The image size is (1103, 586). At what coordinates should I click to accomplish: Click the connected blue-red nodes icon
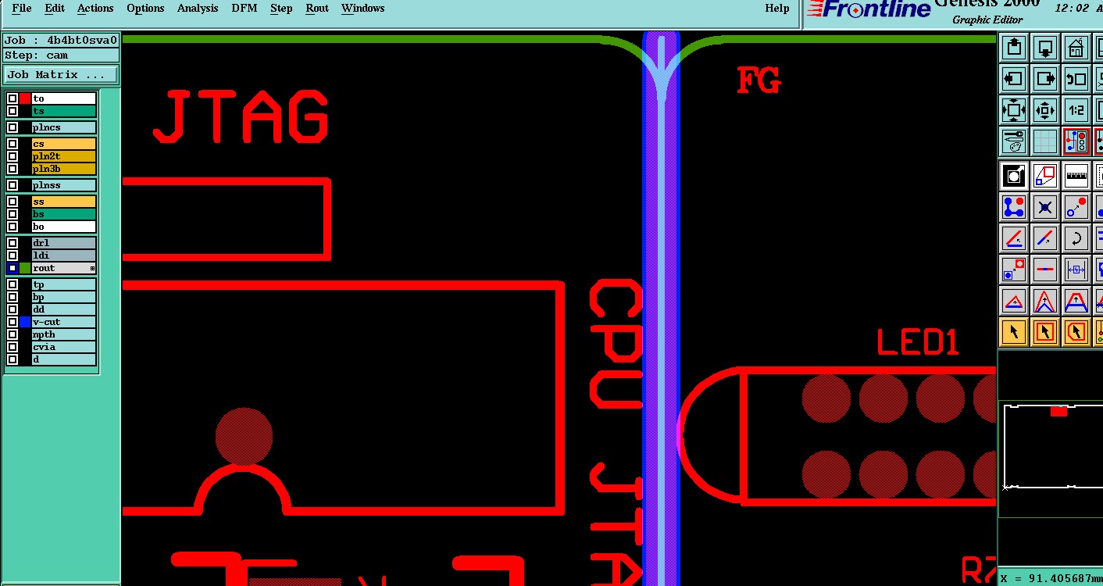pos(1013,207)
